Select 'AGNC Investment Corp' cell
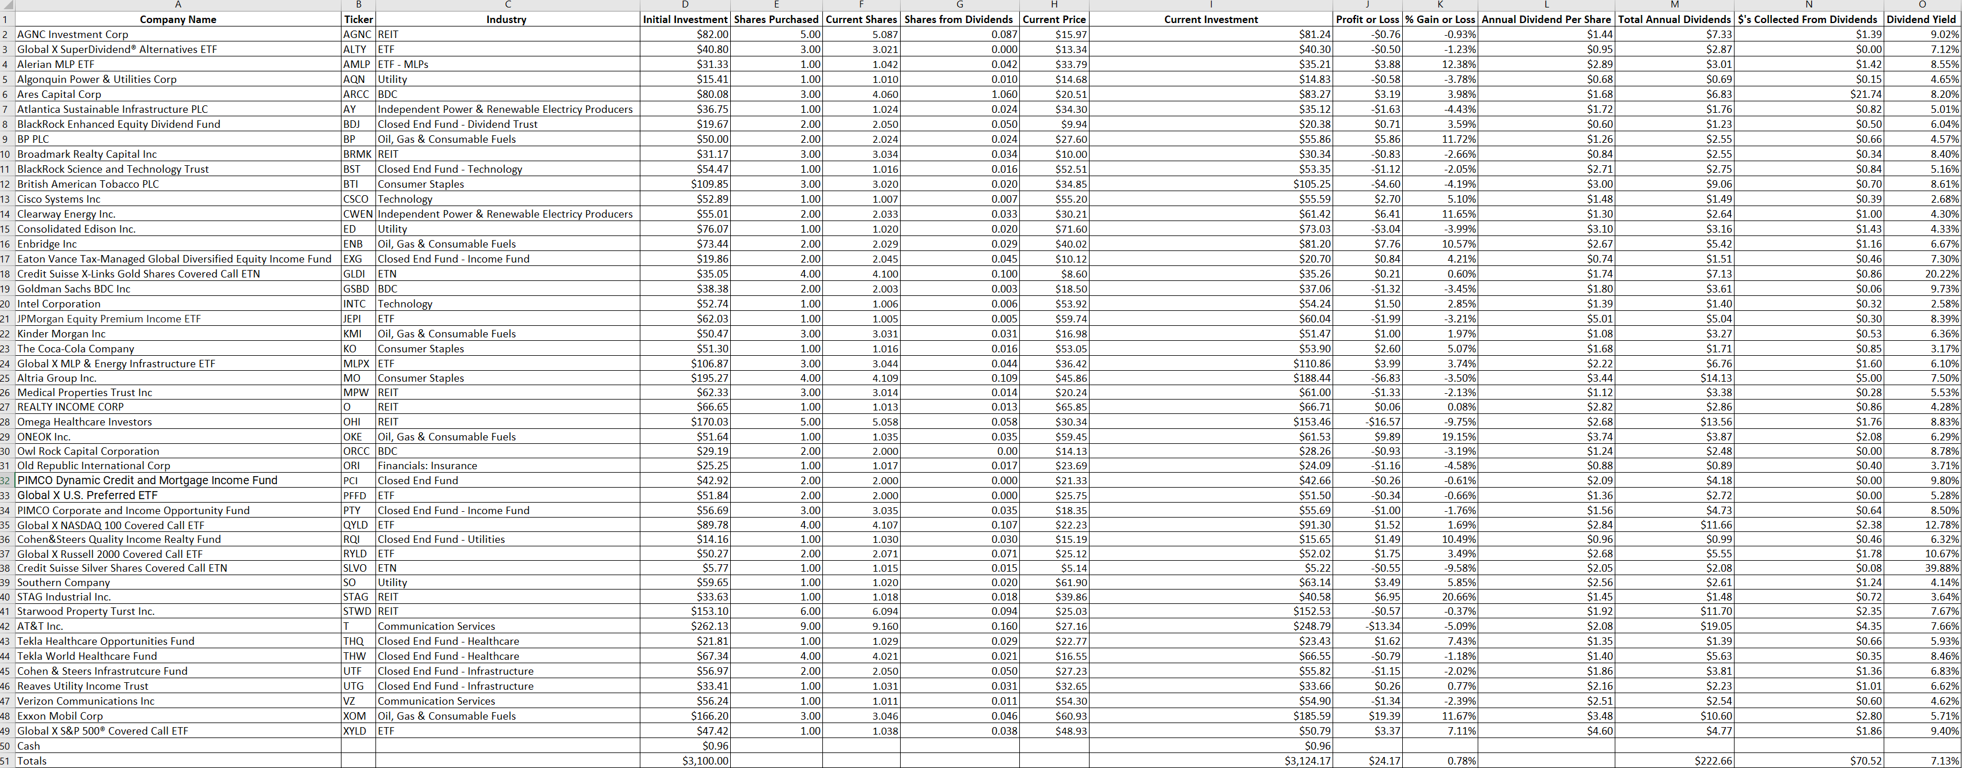 177,34
